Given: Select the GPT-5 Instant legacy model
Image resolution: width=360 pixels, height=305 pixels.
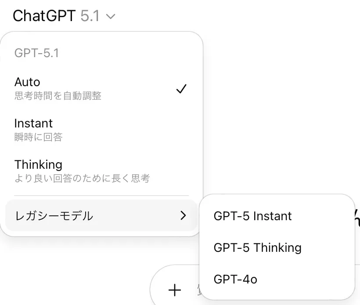Looking at the screenshot, I should pyautogui.click(x=252, y=216).
